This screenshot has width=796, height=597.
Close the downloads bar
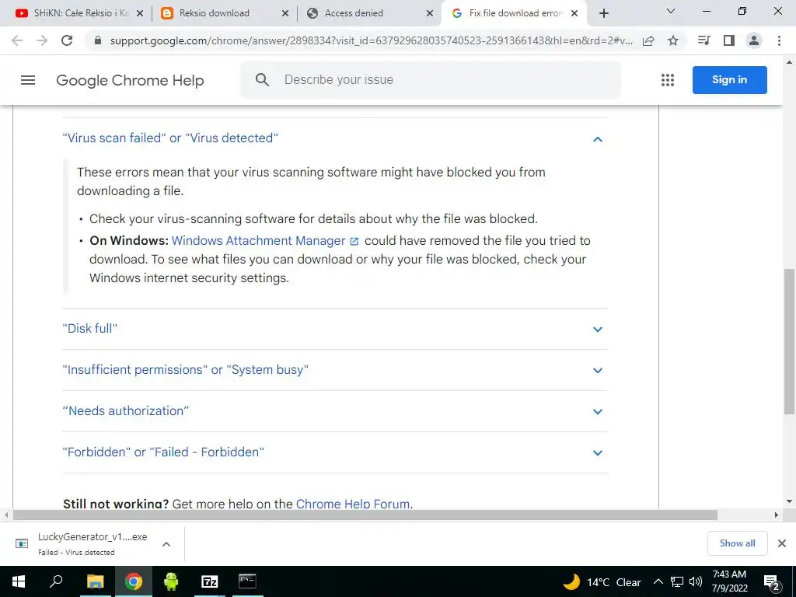782,543
